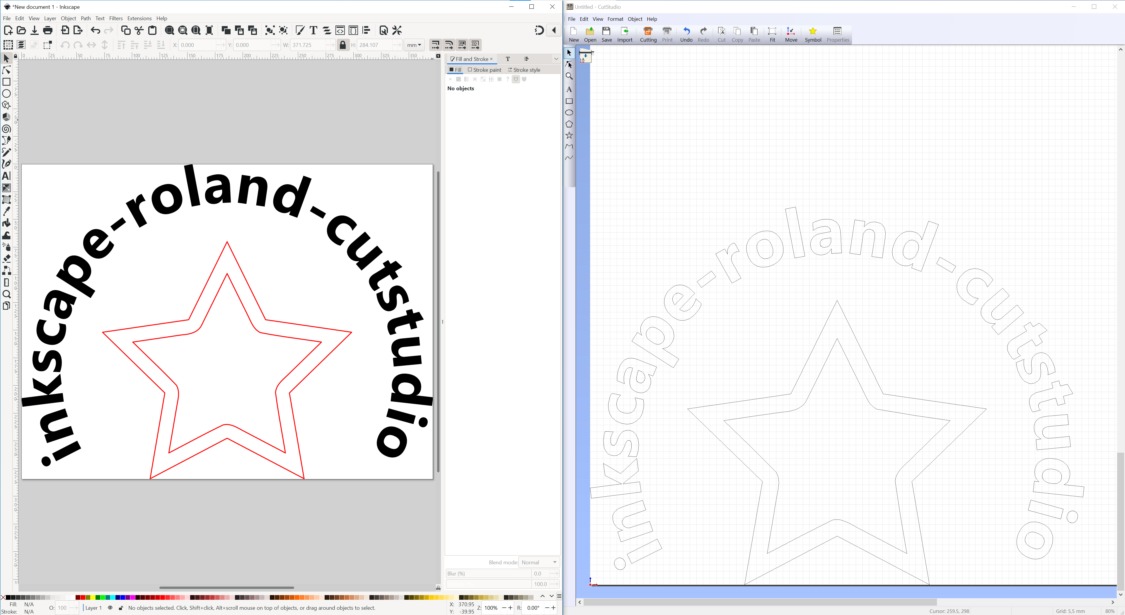Image resolution: width=1125 pixels, height=615 pixels.
Task: Select the Cutting tool in CutStudio toolbar
Action: point(647,33)
